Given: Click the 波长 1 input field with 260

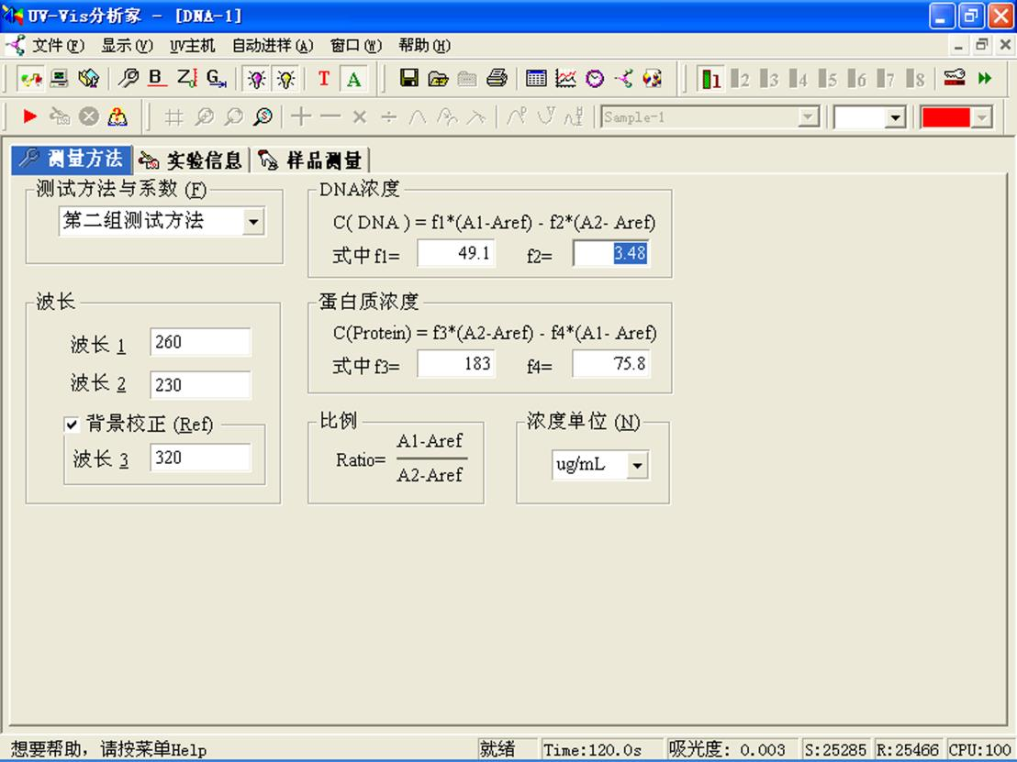Looking at the screenshot, I should tap(200, 342).
